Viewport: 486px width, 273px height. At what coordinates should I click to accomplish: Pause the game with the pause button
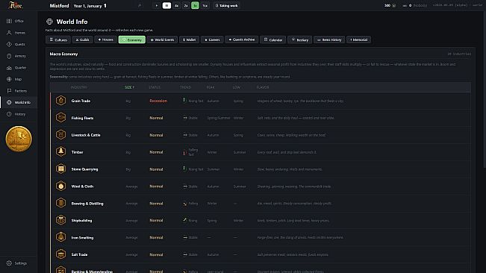tap(166, 5)
